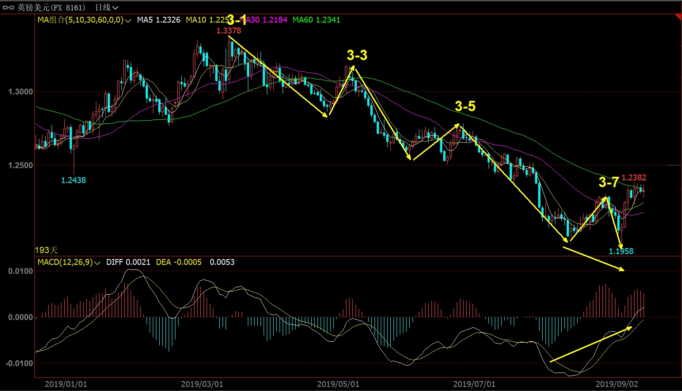
Task: Expand the MACD(12,26,9) parameter dropdown
Action: (x=96, y=262)
